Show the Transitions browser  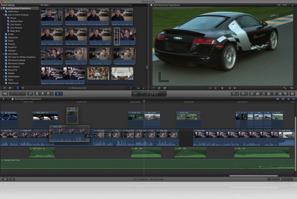tap(269, 94)
